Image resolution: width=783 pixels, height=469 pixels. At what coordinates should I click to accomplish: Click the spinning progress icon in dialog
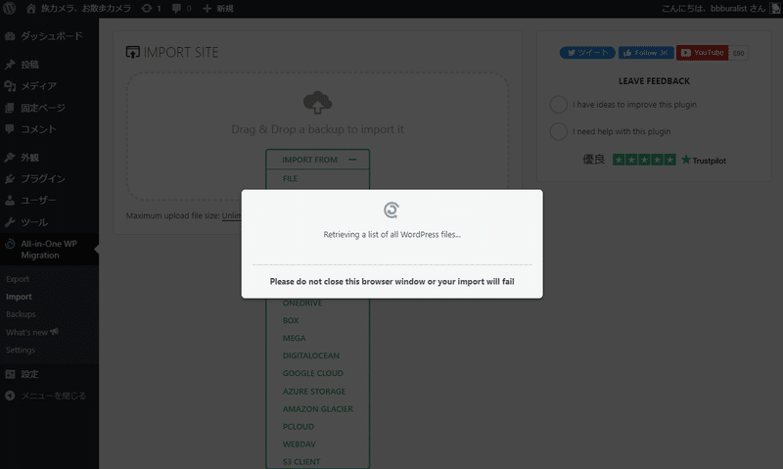391,210
